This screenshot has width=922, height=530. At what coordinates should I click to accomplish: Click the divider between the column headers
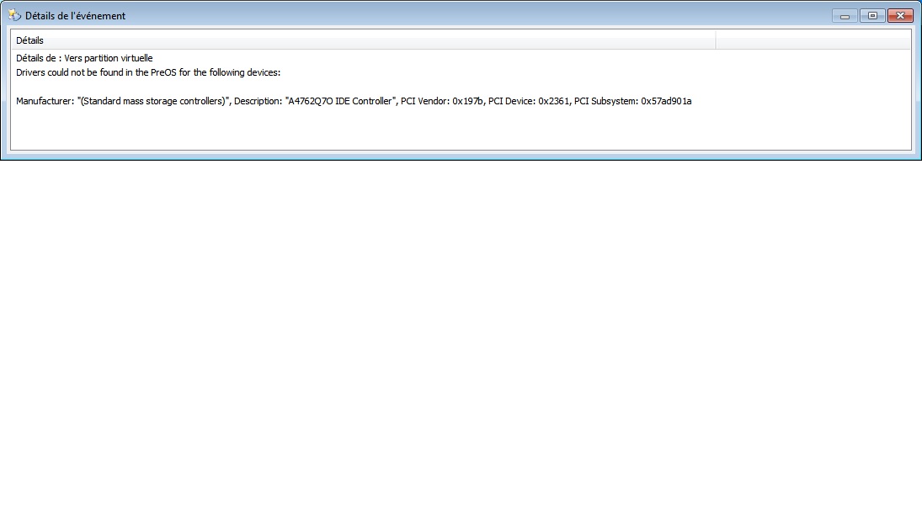716,40
